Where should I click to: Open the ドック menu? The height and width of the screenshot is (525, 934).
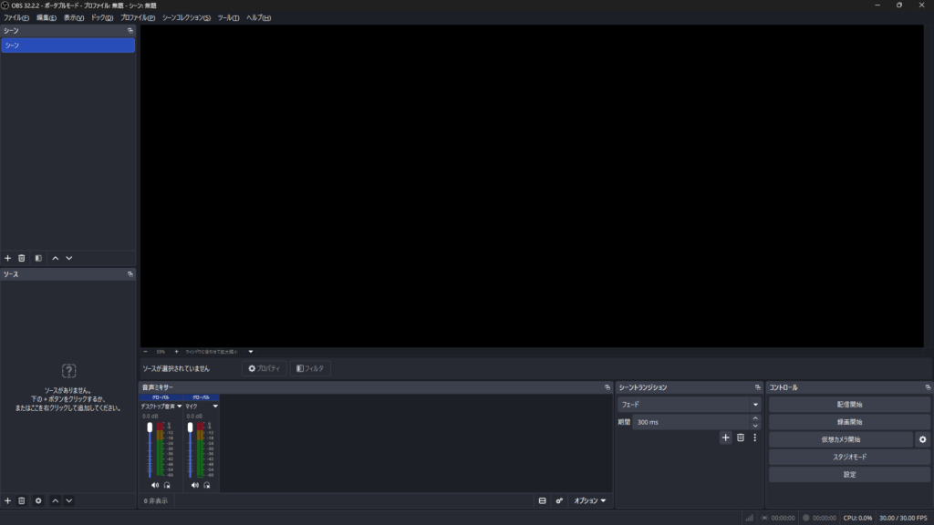[x=102, y=18]
